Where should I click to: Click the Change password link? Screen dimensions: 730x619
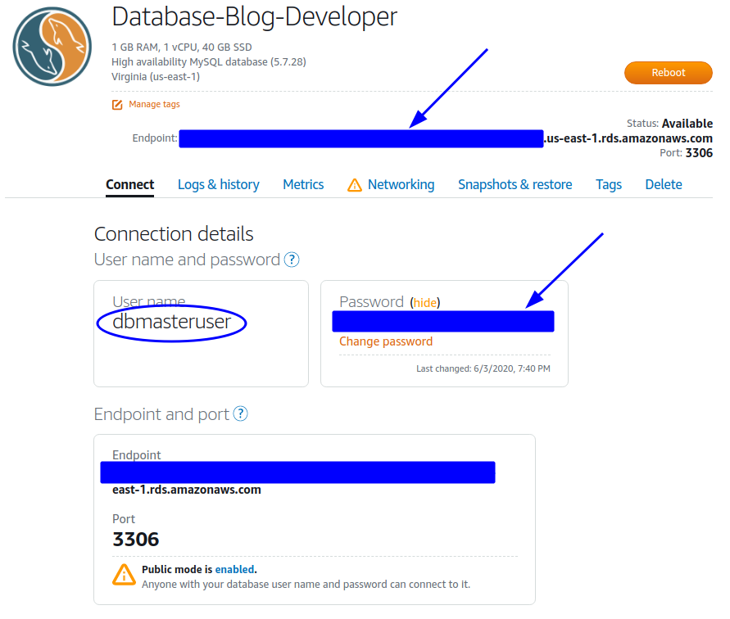386,341
